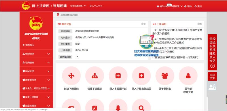Click the tree icon in the second row

tap(118, 107)
